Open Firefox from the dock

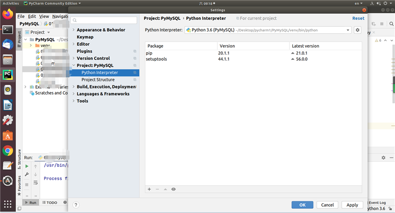pos(8,14)
